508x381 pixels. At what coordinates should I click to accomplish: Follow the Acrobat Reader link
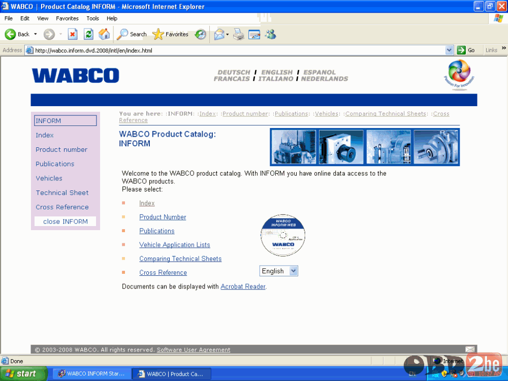click(x=243, y=287)
